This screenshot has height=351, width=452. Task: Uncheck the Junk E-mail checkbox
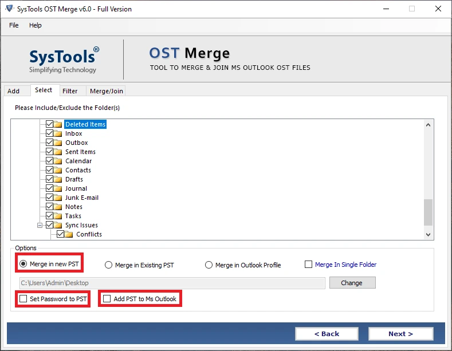pos(50,198)
